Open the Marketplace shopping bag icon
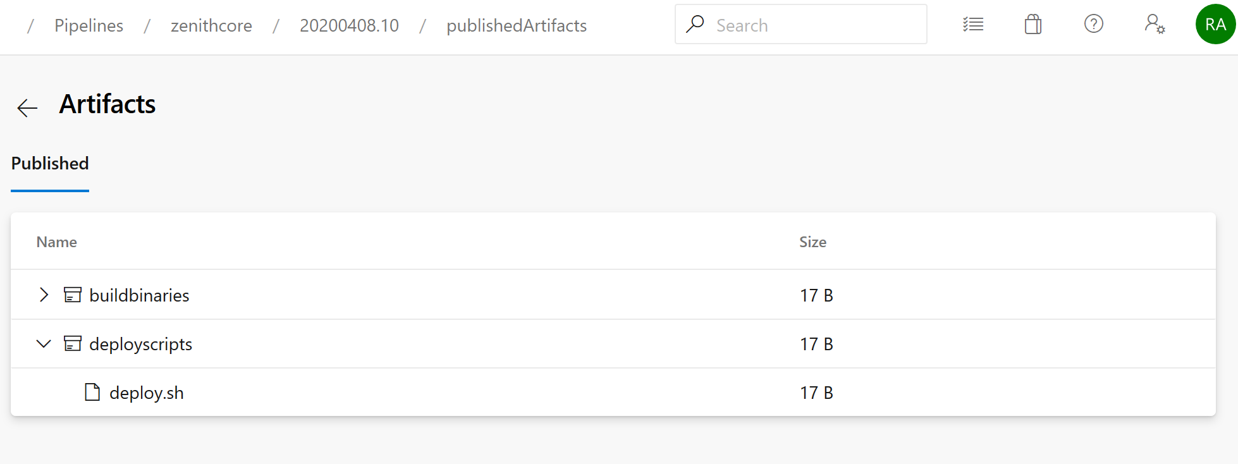 tap(1033, 25)
